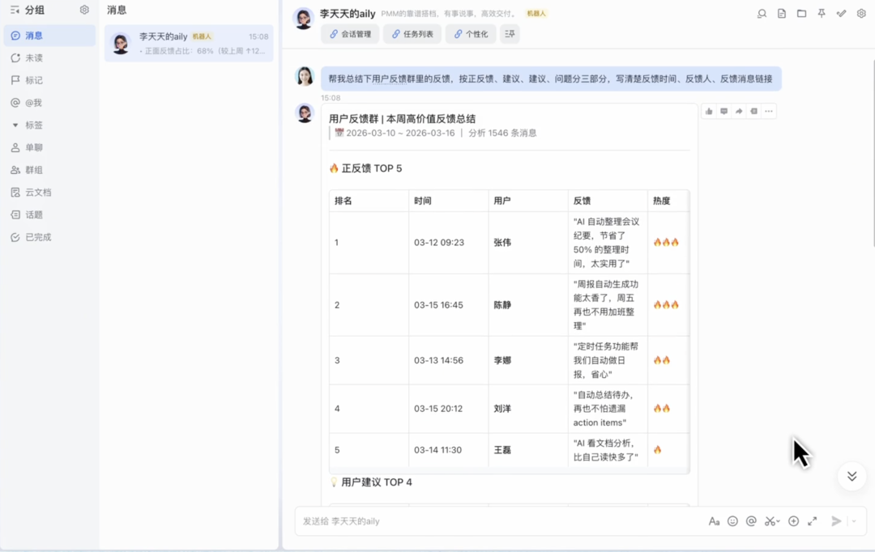Select 未读 in the left sidebar
The height and width of the screenshot is (552, 875).
(x=34, y=58)
